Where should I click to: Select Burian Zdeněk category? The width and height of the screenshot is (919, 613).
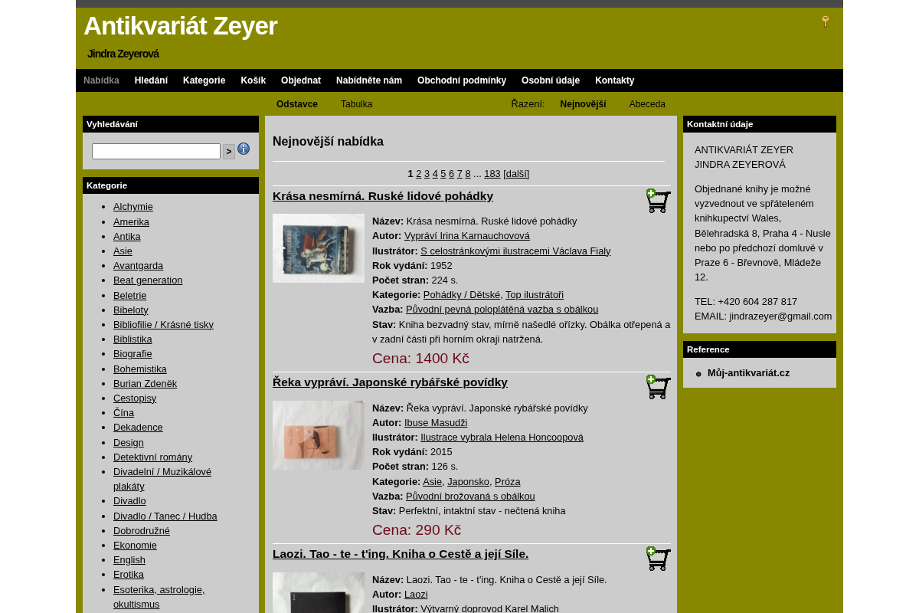[x=145, y=384]
